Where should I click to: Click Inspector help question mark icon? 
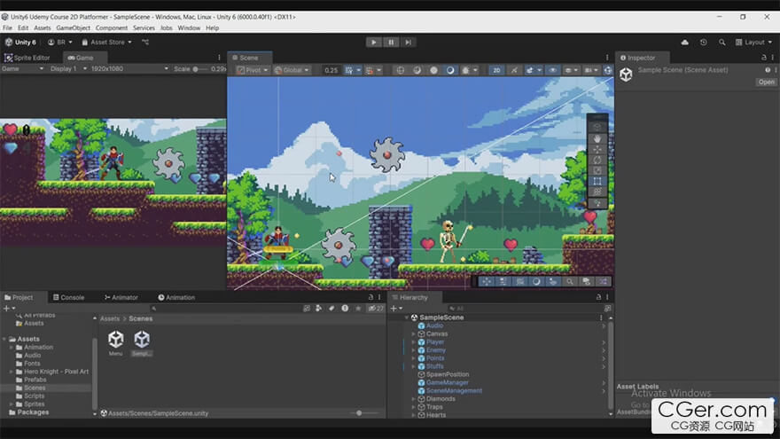pos(768,70)
